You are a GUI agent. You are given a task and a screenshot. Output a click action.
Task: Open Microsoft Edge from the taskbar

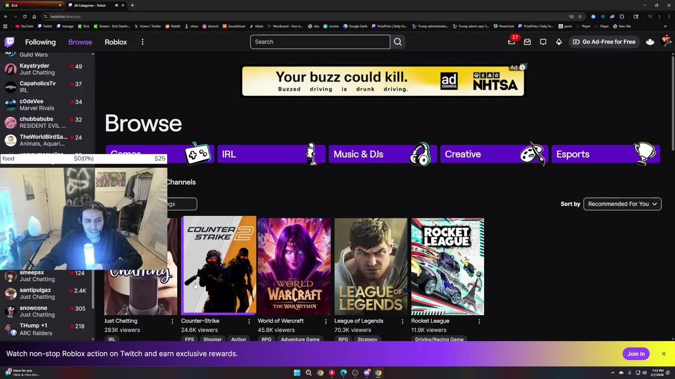(343, 373)
